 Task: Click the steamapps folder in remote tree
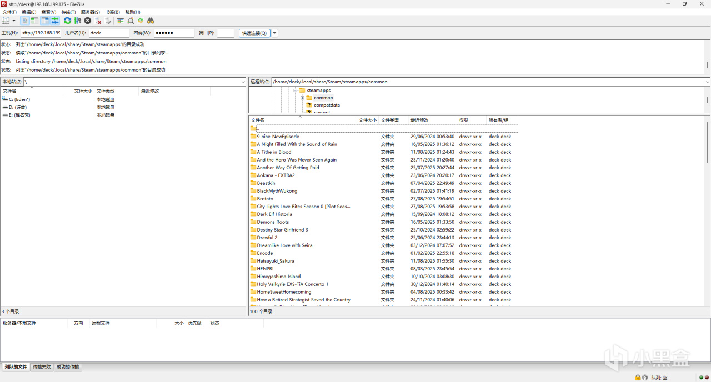(x=314, y=90)
